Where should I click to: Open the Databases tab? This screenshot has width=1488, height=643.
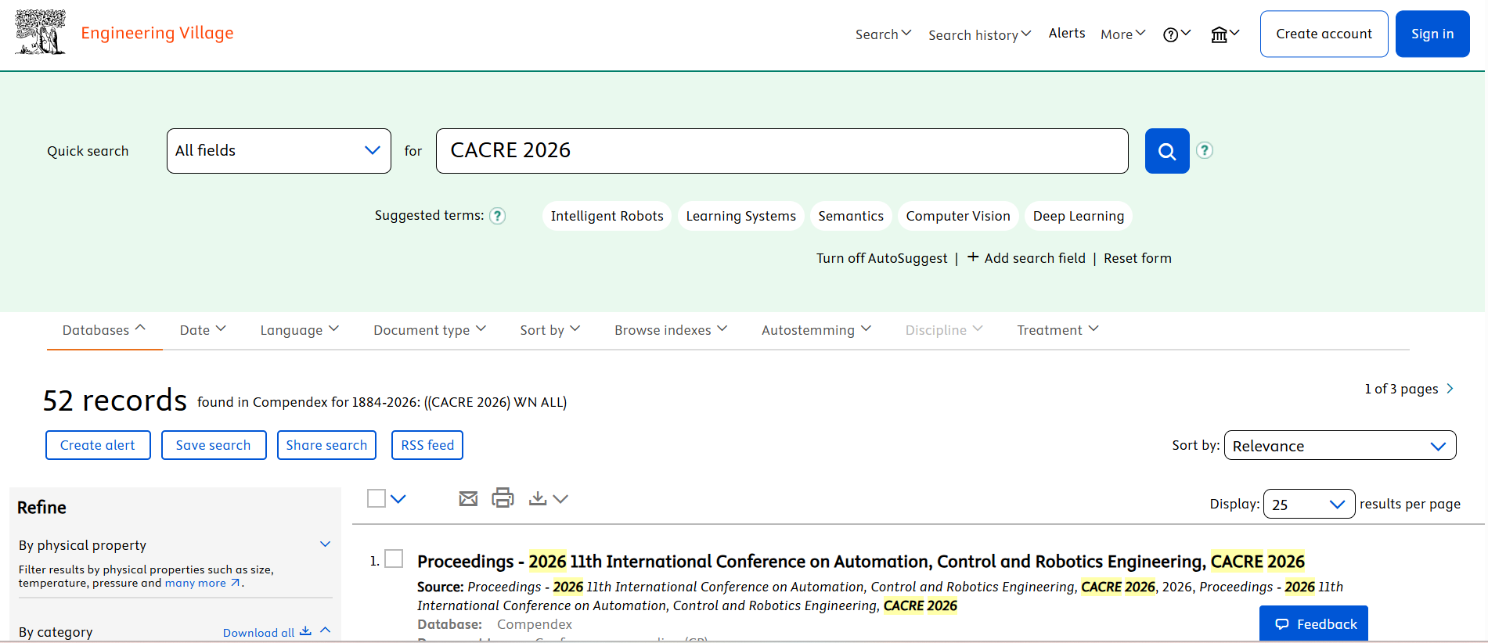click(x=104, y=330)
